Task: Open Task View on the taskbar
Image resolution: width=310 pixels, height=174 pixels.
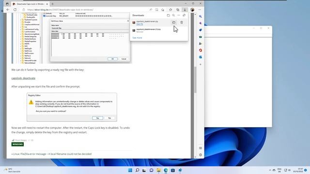Action: [x=144, y=170]
